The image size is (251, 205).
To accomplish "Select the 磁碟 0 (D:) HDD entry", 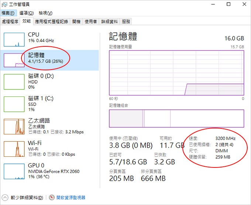I will point(49,82).
